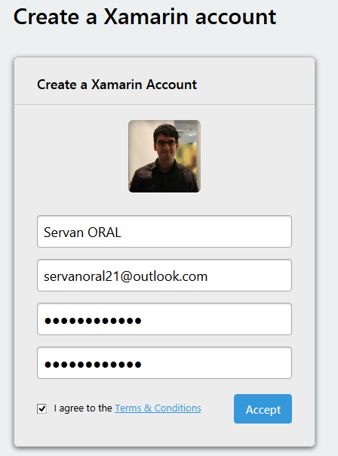Click the face in the profile picture
Image resolution: width=338 pixels, height=456 pixels.
(x=166, y=143)
